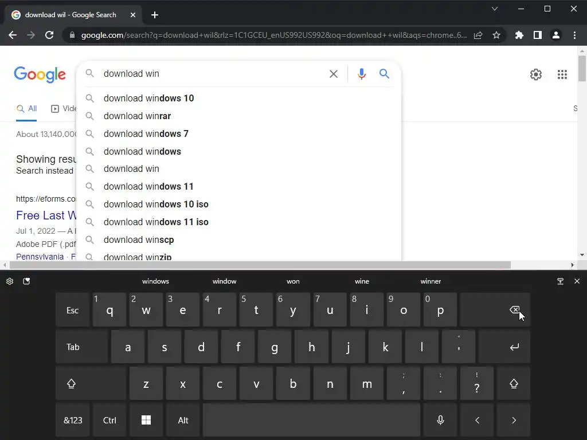The width and height of the screenshot is (587, 440).
Task: Tap the "p" key
Action: click(x=440, y=310)
